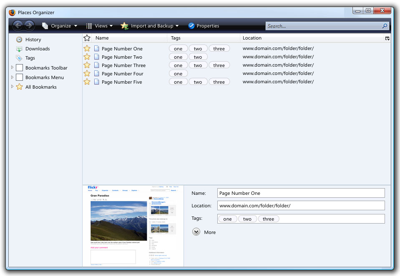Click the back navigation arrow
The height and width of the screenshot is (276, 400).
pos(18,26)
